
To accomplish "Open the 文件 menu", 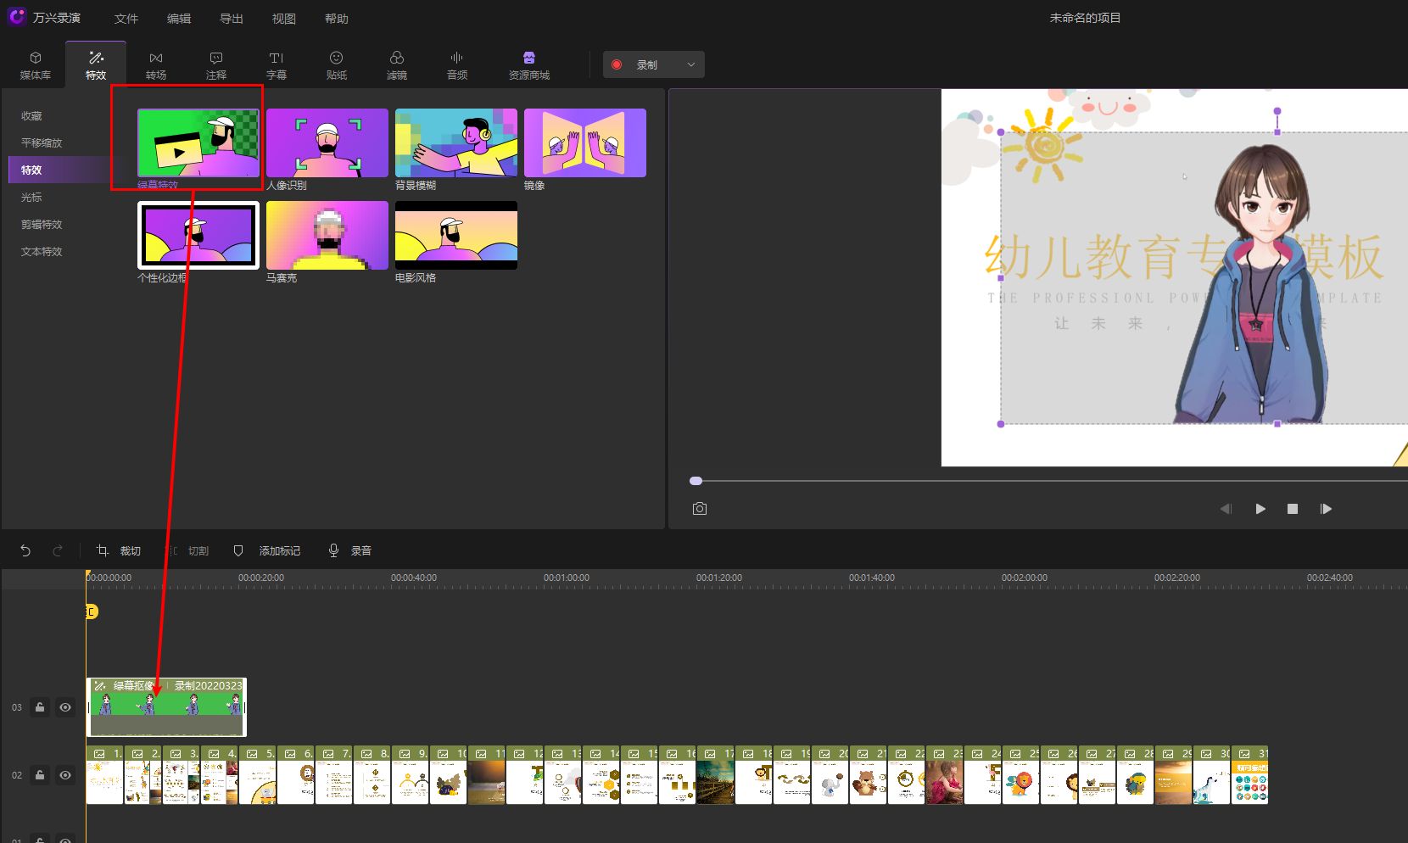I will [x=126, y=19].
